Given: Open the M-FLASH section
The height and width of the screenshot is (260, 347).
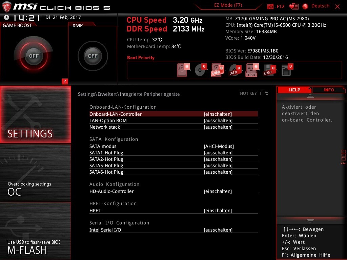Looking at the screenshot, I should coord(35,231).
